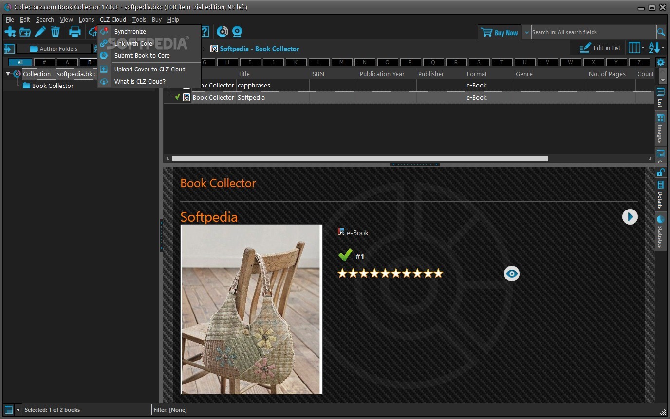The width and height of the screenshot is (670, 419).
Task: Click the Remove Book trash icon
Action: 56,32
